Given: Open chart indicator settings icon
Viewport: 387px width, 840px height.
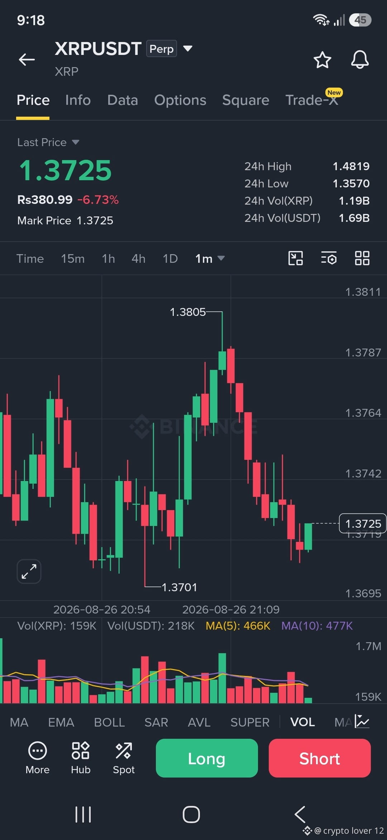Looking at the screenshot, I should point(329,258).
